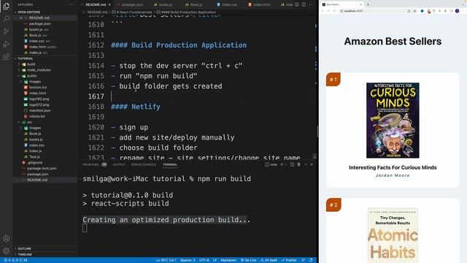Open a new browser tab
467x263 pixels.
point(368,4)
